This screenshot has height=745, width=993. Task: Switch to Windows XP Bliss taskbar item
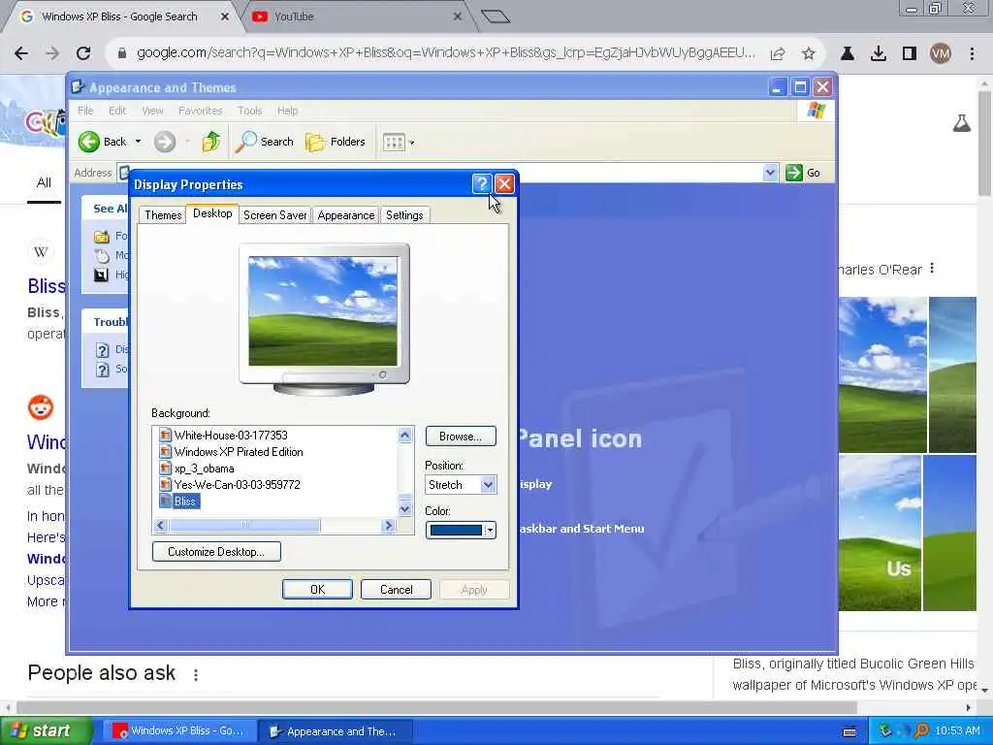(179, 731)
